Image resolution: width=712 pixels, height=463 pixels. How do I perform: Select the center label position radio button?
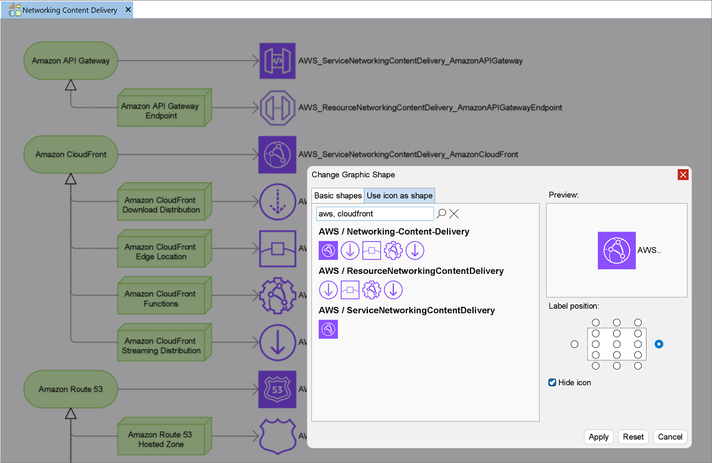pos(617,344)
